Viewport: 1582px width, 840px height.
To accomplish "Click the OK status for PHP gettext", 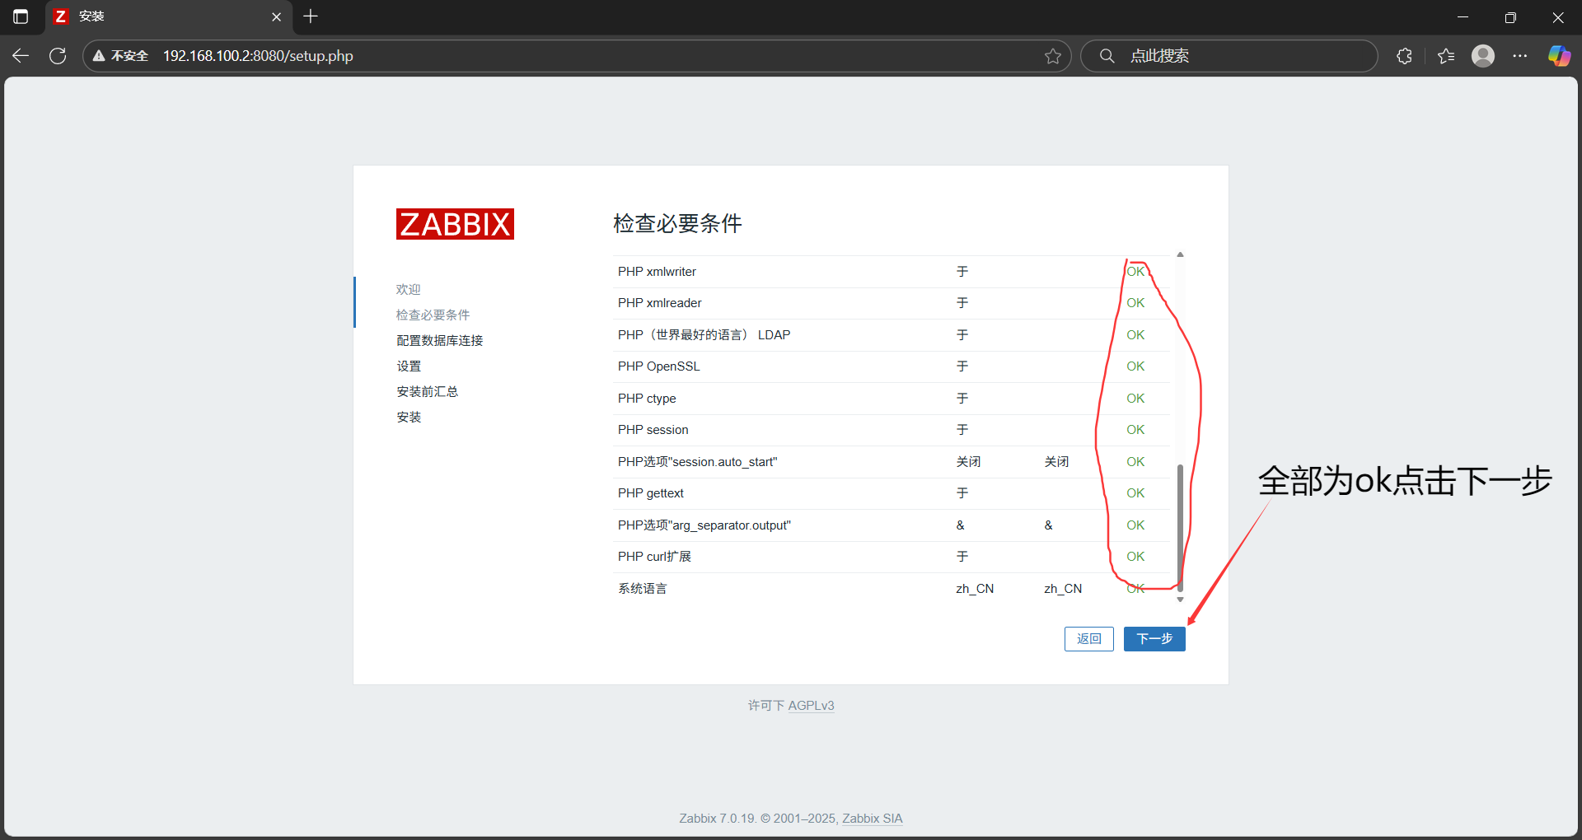I will (1135, 493).
